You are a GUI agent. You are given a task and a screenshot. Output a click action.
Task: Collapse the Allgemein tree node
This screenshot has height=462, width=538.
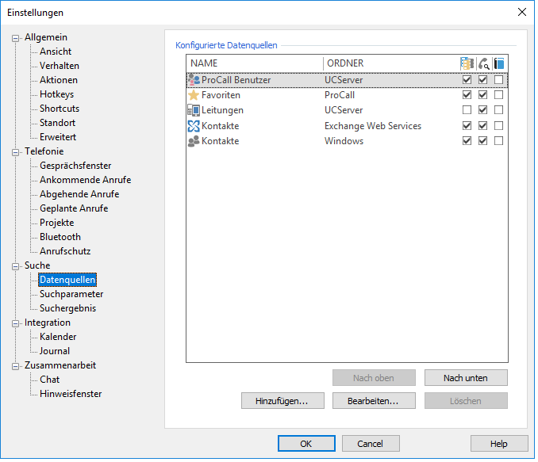[15, 38]
